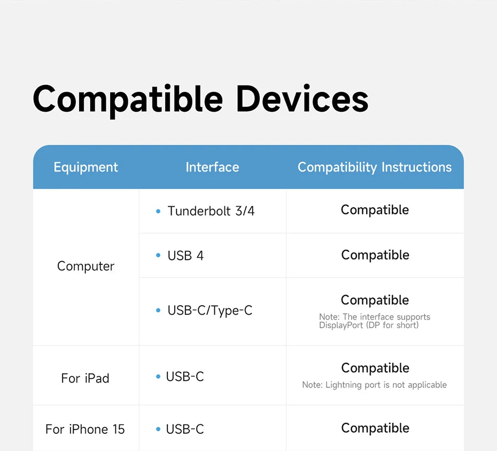Click the For iPhone 15 equipment cell
The image size is (497, 451).
click(x=85, y=429)
